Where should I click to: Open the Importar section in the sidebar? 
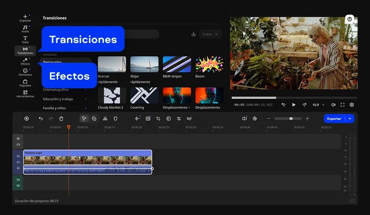coord(25,18)
